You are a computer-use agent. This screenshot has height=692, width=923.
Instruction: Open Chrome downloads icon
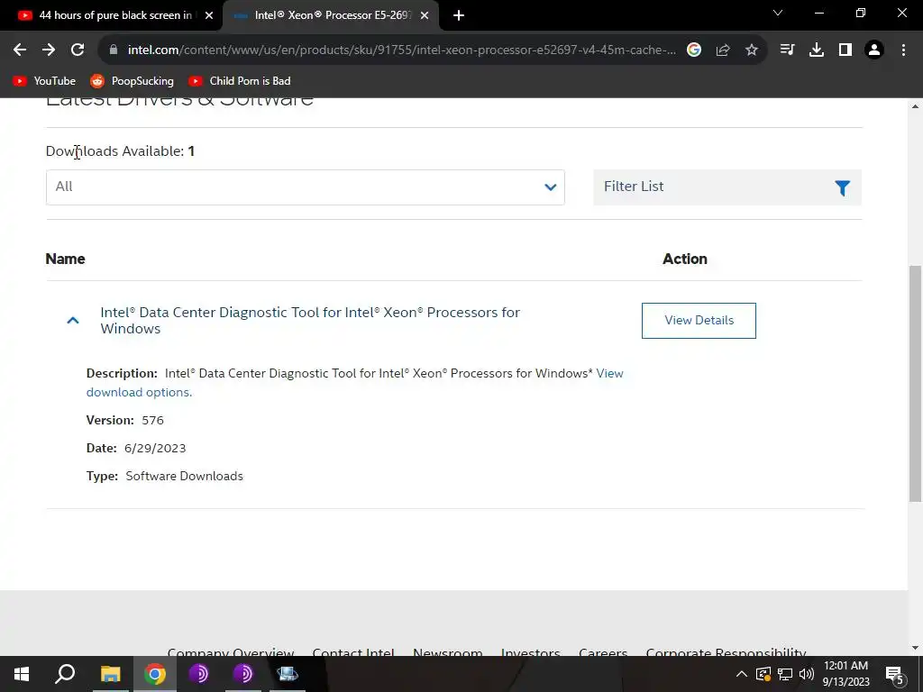[x=817, y=50]
